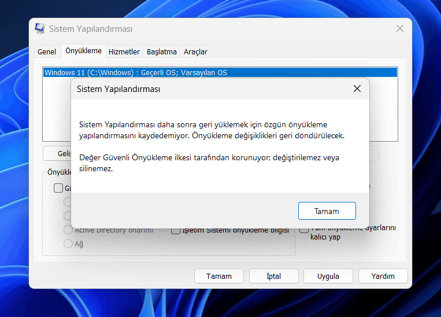Go to the Başlatma tab
The height and width of the screenshot is (317, 441).
[161, 52]
